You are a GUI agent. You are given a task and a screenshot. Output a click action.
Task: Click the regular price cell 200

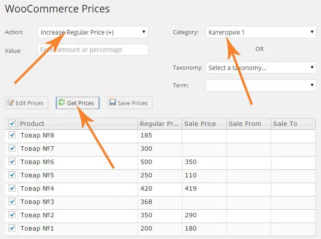(160, 228)
